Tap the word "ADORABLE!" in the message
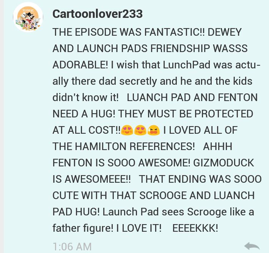The height and width of the screenshot is (253, 269). coord(80,65)
